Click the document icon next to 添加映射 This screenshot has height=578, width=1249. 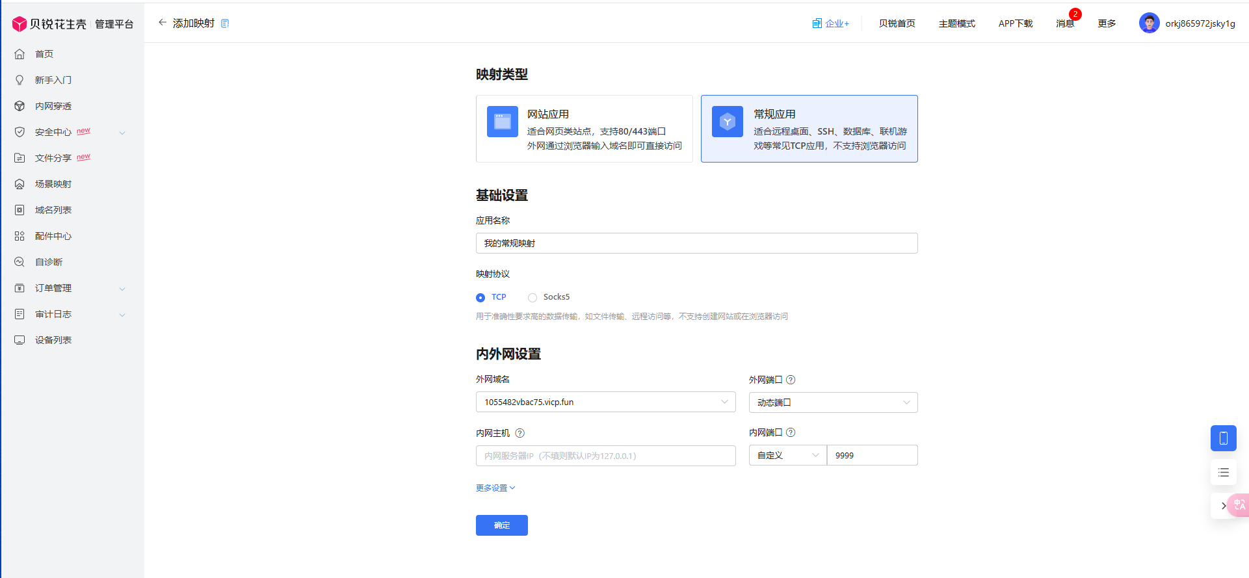pyautogui.click(x=225, y=23)
